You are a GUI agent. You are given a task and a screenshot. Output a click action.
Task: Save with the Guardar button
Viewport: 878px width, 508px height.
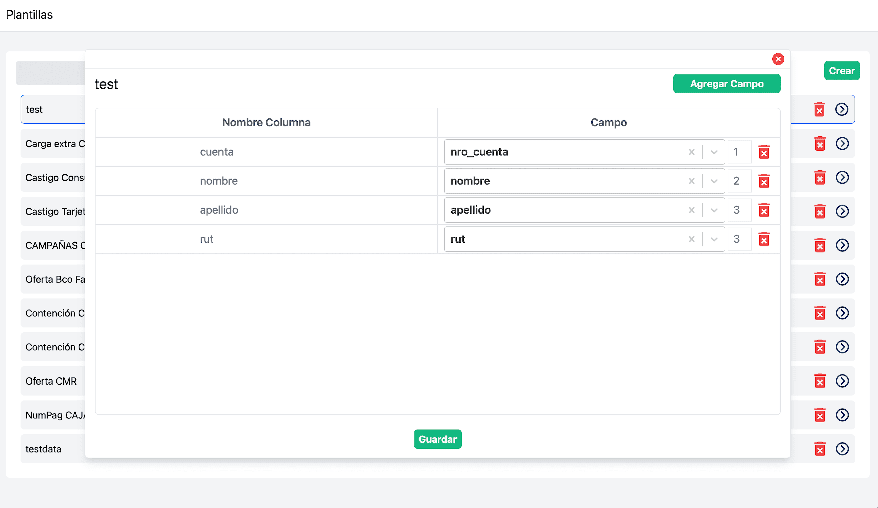click(438, 439)
